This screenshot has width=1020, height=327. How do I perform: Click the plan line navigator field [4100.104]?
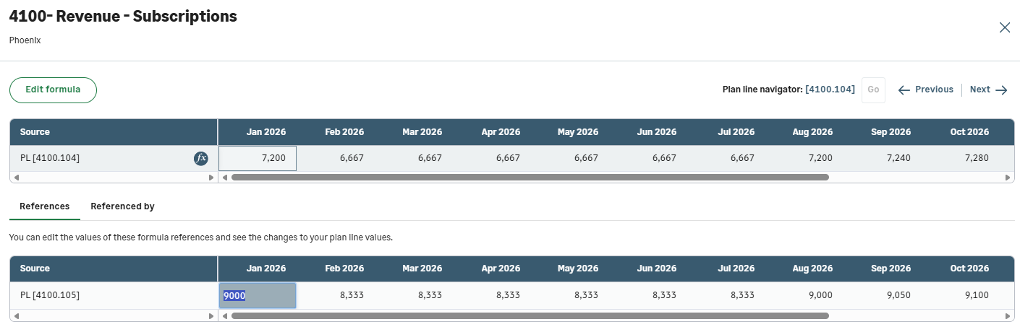[830, 90]
